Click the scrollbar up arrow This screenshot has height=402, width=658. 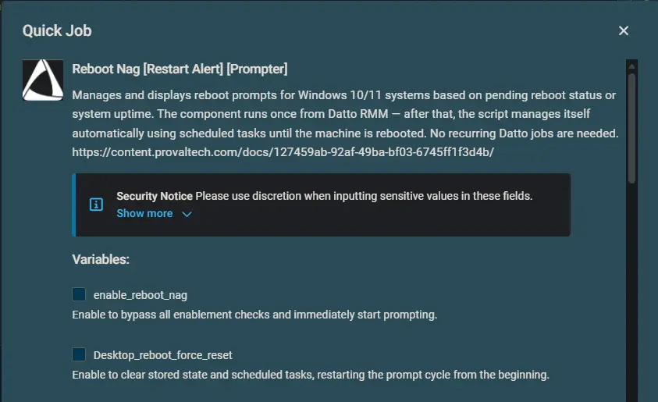tap(631, 66)
